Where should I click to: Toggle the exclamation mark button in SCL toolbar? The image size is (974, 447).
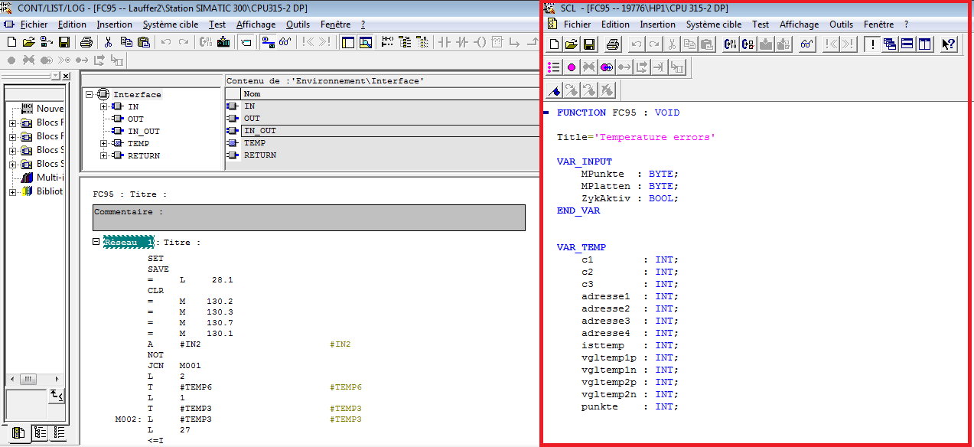871,44
